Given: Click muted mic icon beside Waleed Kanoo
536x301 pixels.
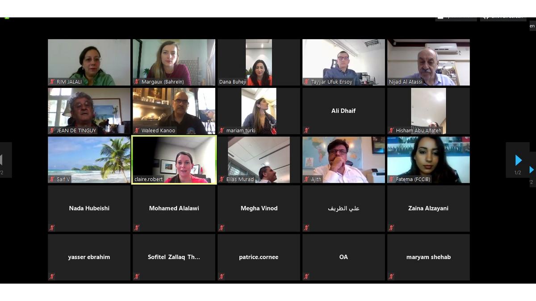Looking at the screenshot, I should tap(137, 131).
